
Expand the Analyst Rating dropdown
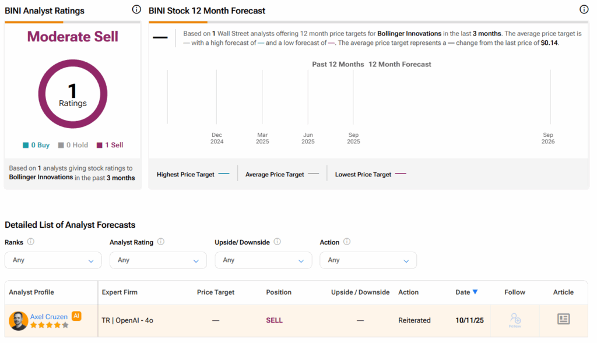coord(158,260)
